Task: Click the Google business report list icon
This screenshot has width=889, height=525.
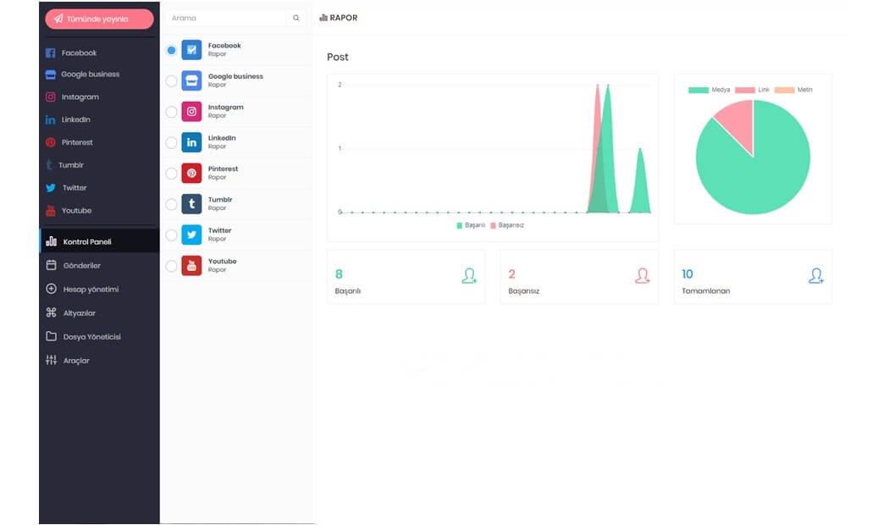Action: click(x=191, y=81)
